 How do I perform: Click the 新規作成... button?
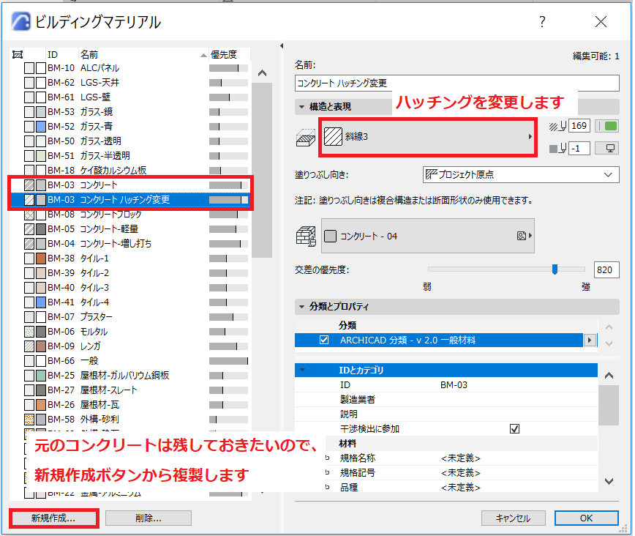(x=53, y=518)
